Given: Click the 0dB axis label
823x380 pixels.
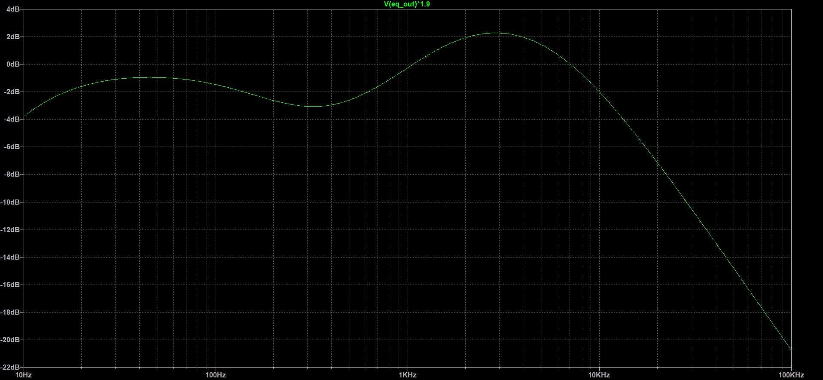Looking at the screenshot, I should [13, 64].
